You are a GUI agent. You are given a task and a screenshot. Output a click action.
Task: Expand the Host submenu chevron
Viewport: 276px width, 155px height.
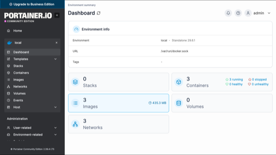tap(56, 107)
